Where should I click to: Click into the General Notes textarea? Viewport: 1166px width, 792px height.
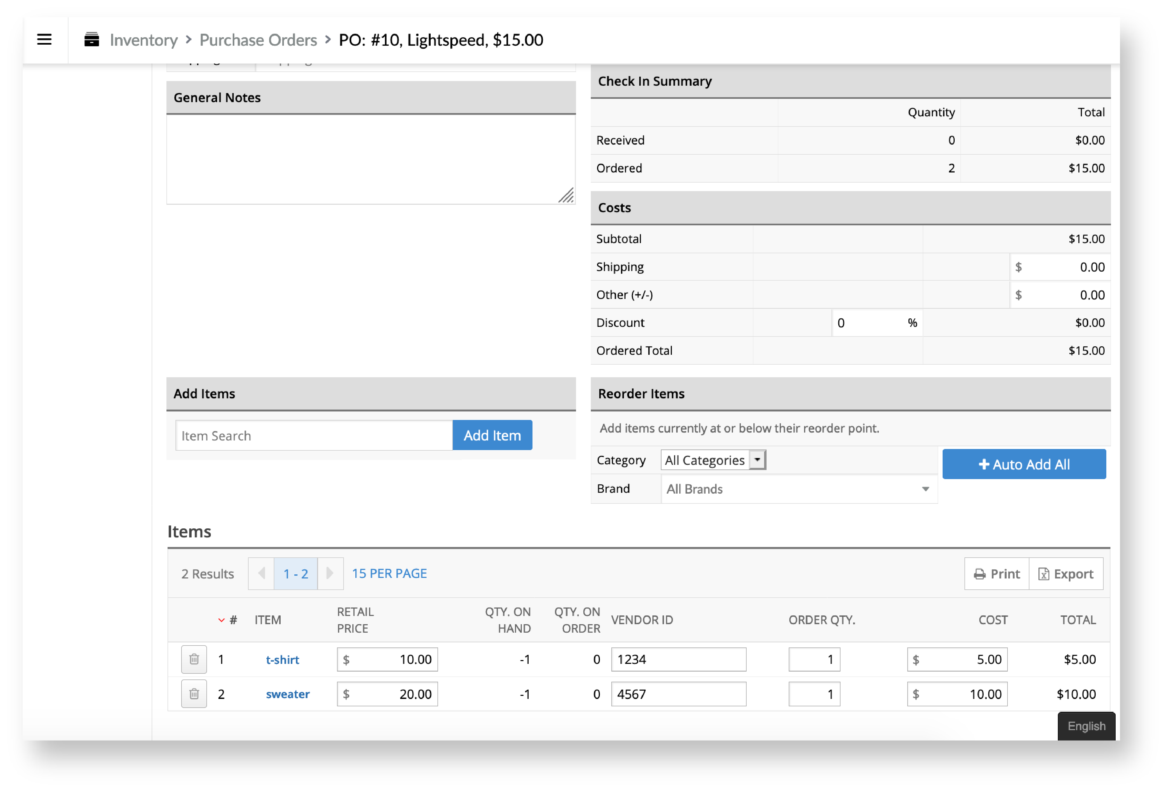click(x=371, y=160)
